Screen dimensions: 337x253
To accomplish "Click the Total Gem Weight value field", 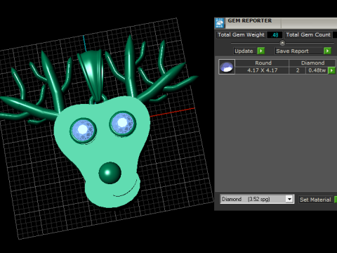I will pos(275,35).
